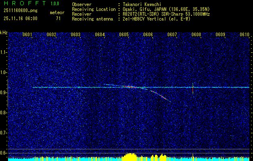Viewport: 253px width, 161px height.
Task: Click the 'Observer' field label
Action: click(x=82, y=4)
